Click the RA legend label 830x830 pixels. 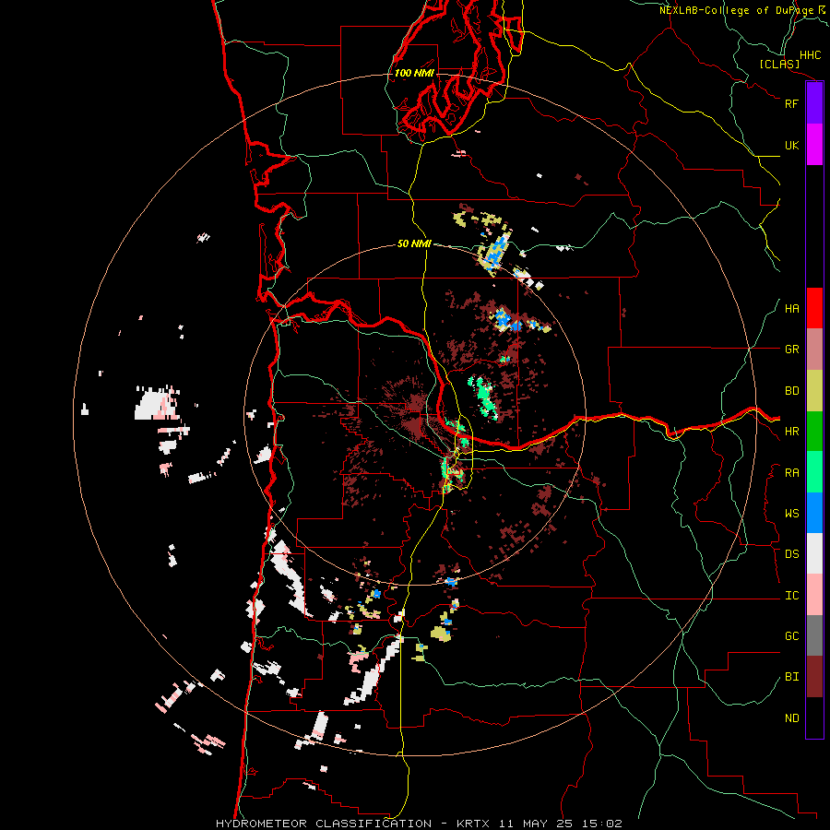coord(791,473)
